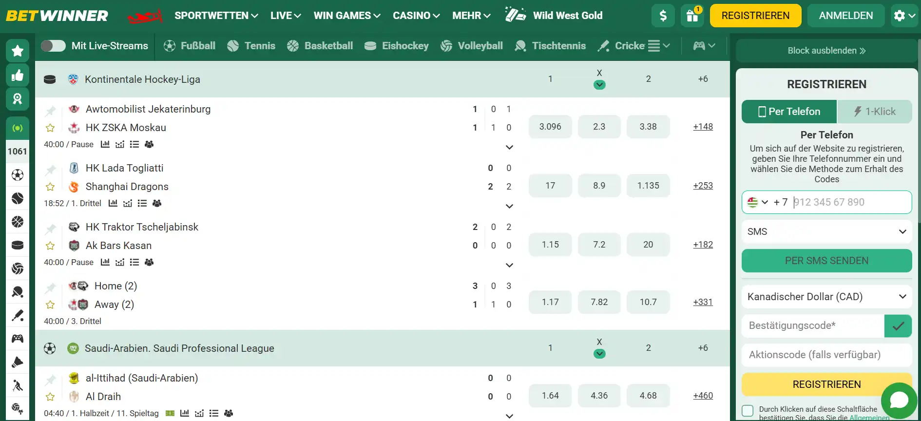
Task: Select the Eishockey sport tab
Action: point(397,46)
